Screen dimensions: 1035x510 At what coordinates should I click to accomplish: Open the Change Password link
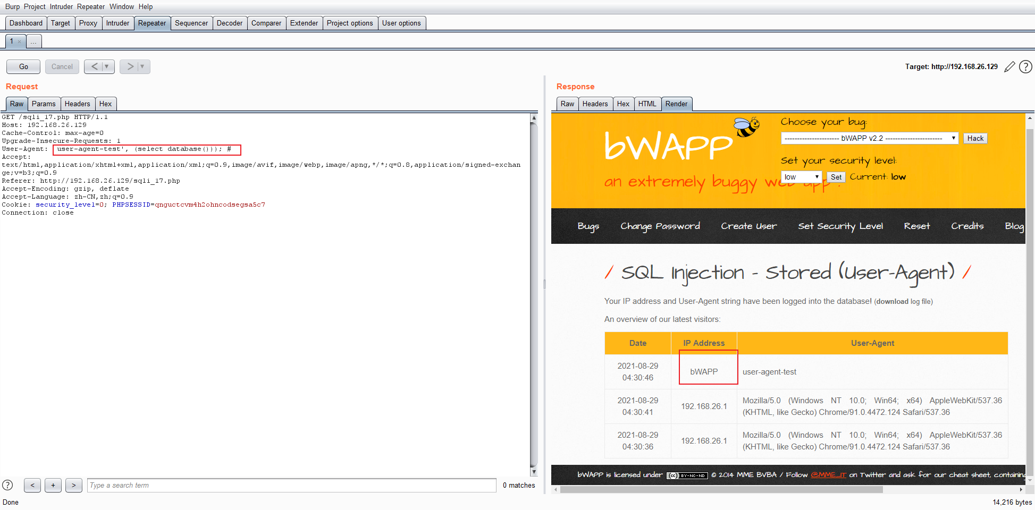pos(660,226)
